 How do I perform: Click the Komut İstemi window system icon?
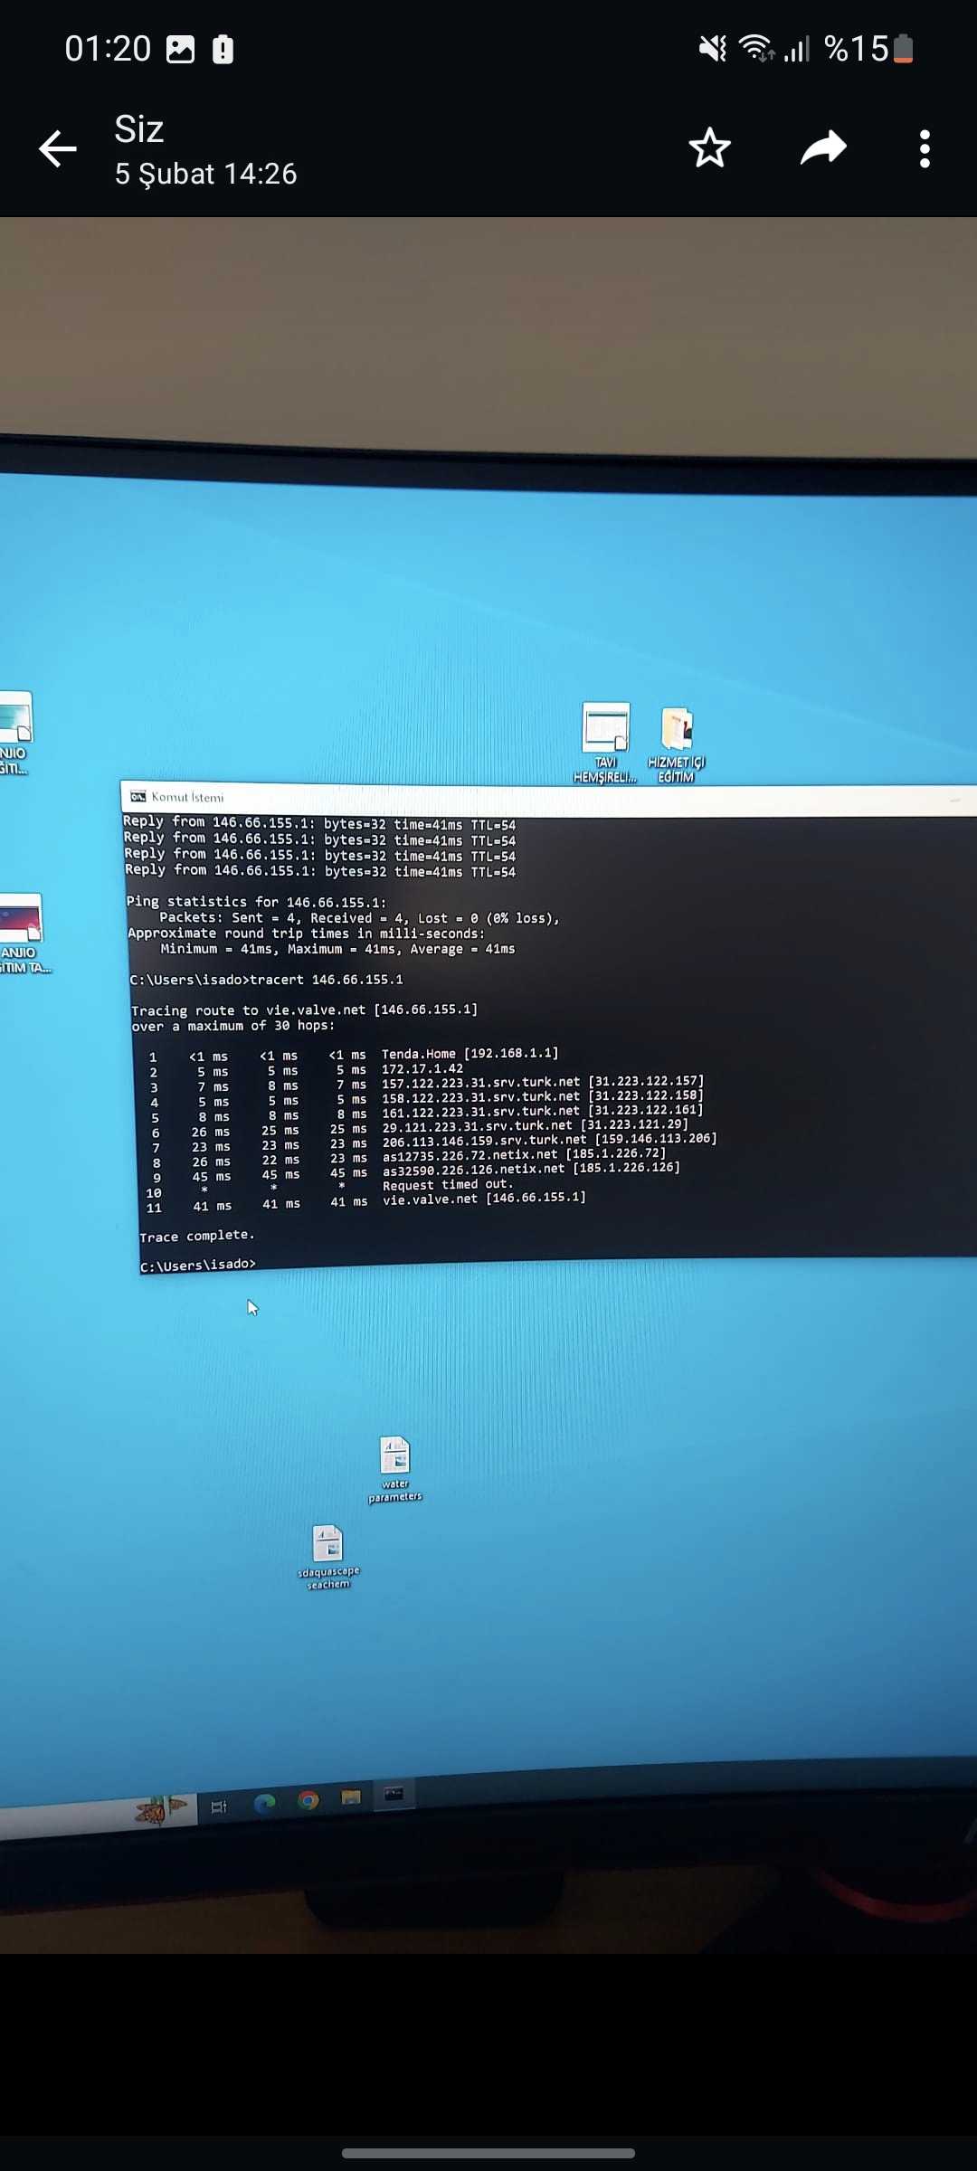(x=138, y=796)
